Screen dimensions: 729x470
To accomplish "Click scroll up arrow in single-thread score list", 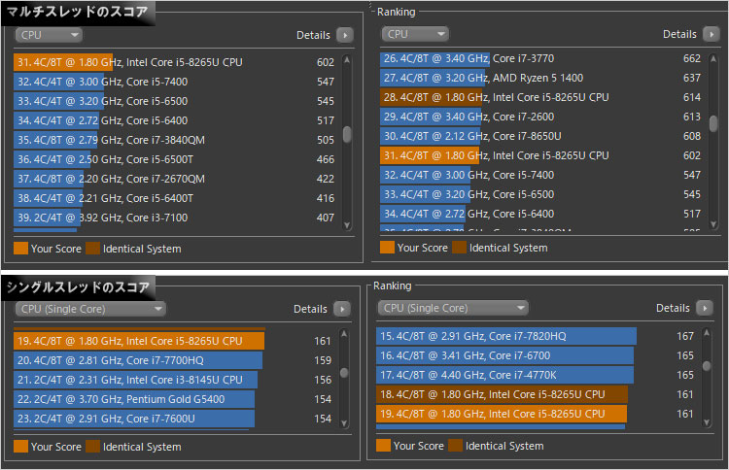I will tap(344, 333).
